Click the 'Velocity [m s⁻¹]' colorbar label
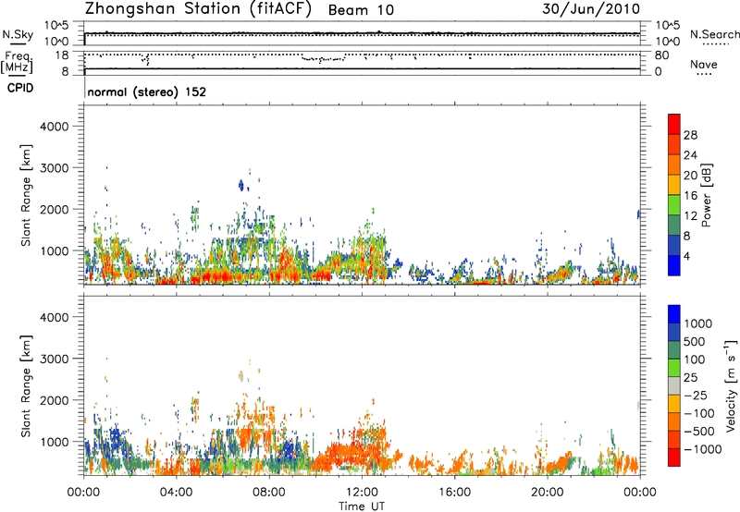740x512 pixels. point(731,385)
